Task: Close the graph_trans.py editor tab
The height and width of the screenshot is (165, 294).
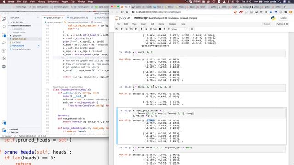Action: point(62,18)
